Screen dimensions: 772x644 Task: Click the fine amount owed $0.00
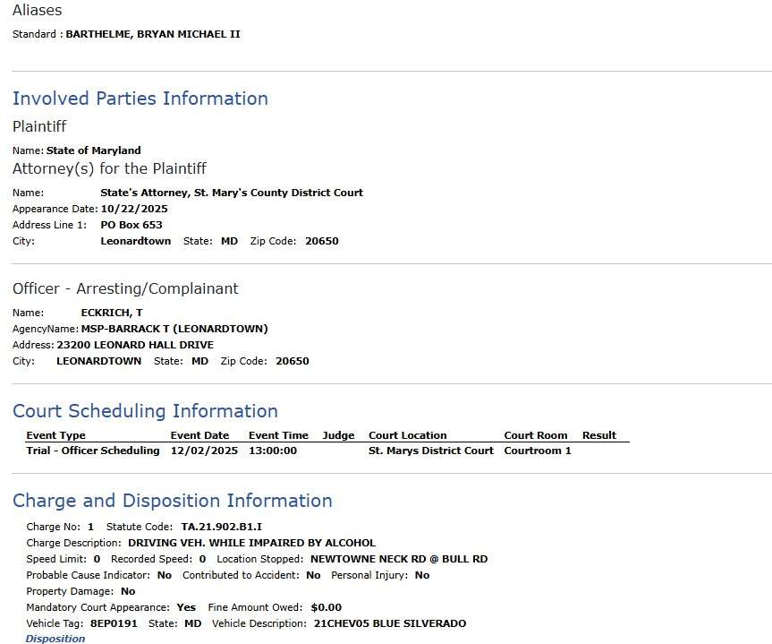[326, 607]
